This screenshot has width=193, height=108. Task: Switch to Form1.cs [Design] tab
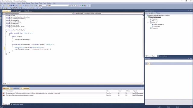click(x=16, y=11)
